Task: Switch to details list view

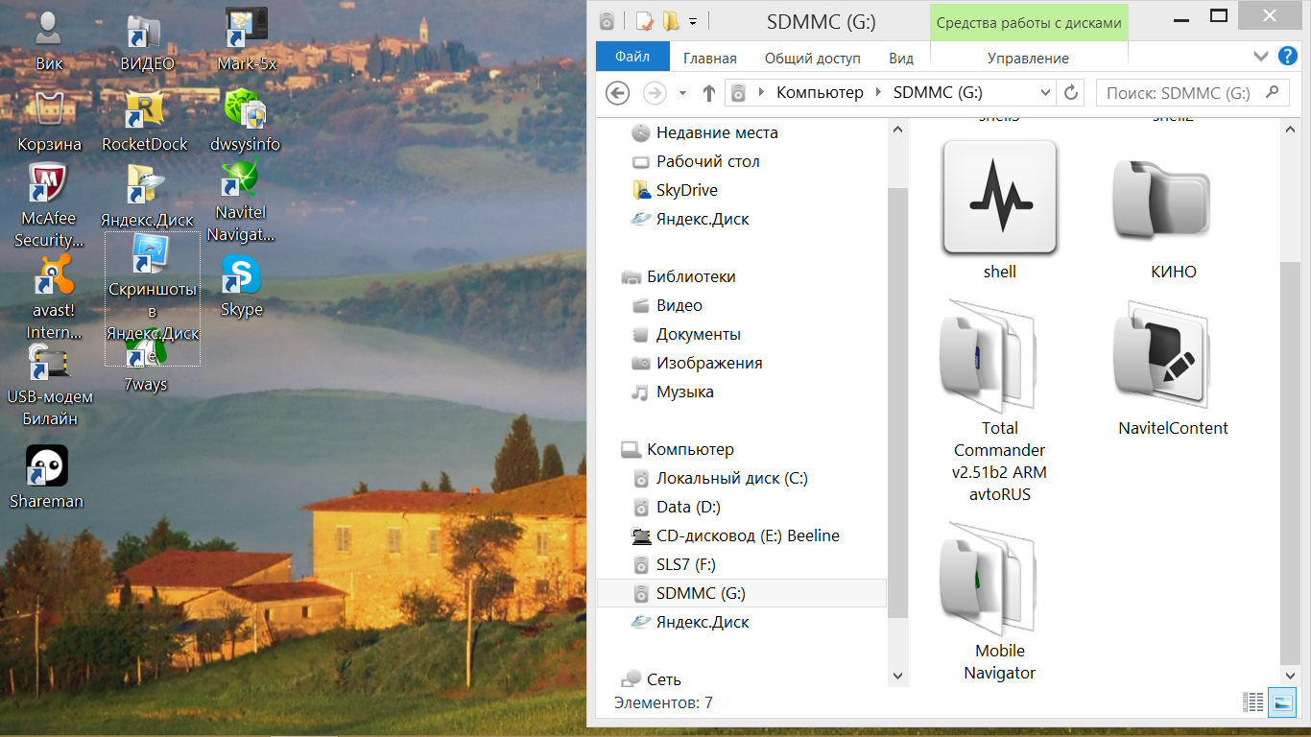Action: pyautogui.click(x=1253, y=702)
